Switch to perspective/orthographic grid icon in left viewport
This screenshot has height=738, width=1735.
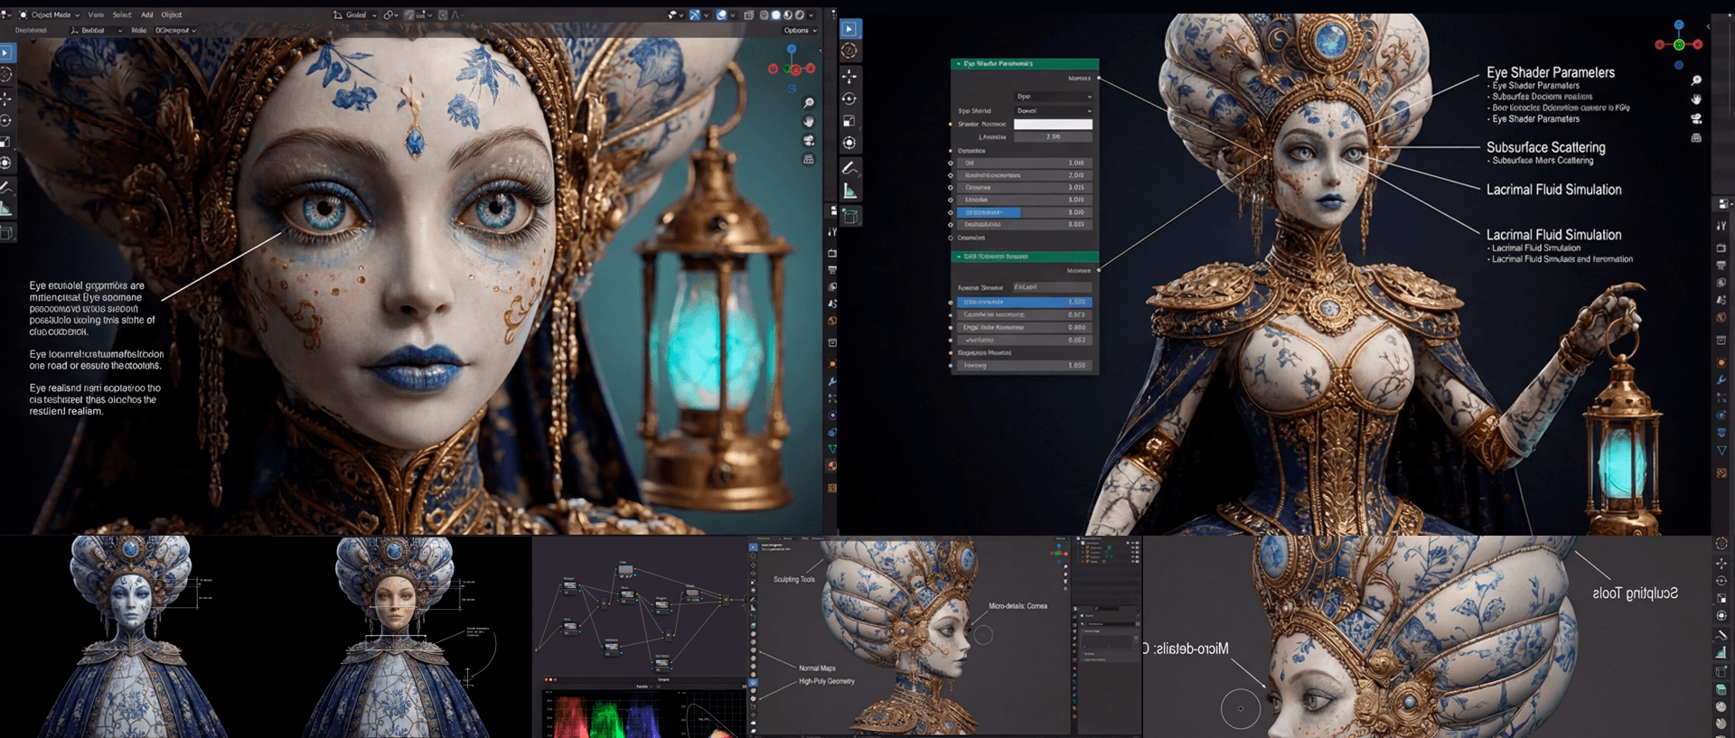click(809, 160)
